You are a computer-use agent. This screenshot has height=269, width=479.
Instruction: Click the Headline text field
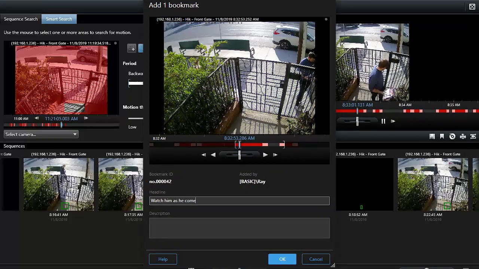[x=239, y=201]
